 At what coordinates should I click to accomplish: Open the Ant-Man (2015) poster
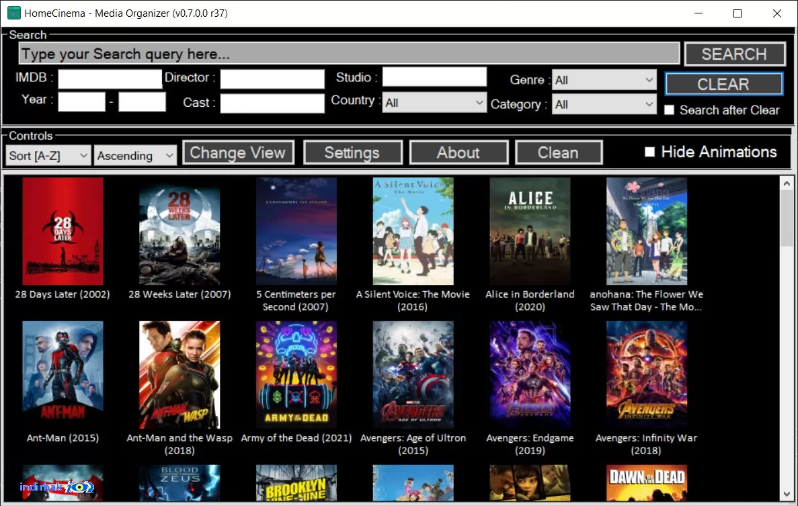click(x=63, y=375)
